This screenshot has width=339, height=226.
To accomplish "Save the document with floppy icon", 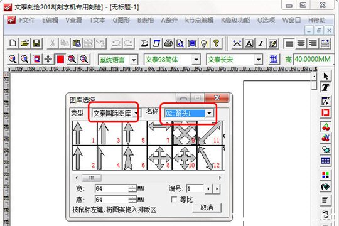I will coord(36,43).
